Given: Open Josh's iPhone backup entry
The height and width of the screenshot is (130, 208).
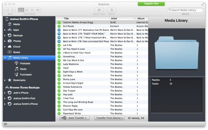Looking at the screenshot, I should point(21,93).
